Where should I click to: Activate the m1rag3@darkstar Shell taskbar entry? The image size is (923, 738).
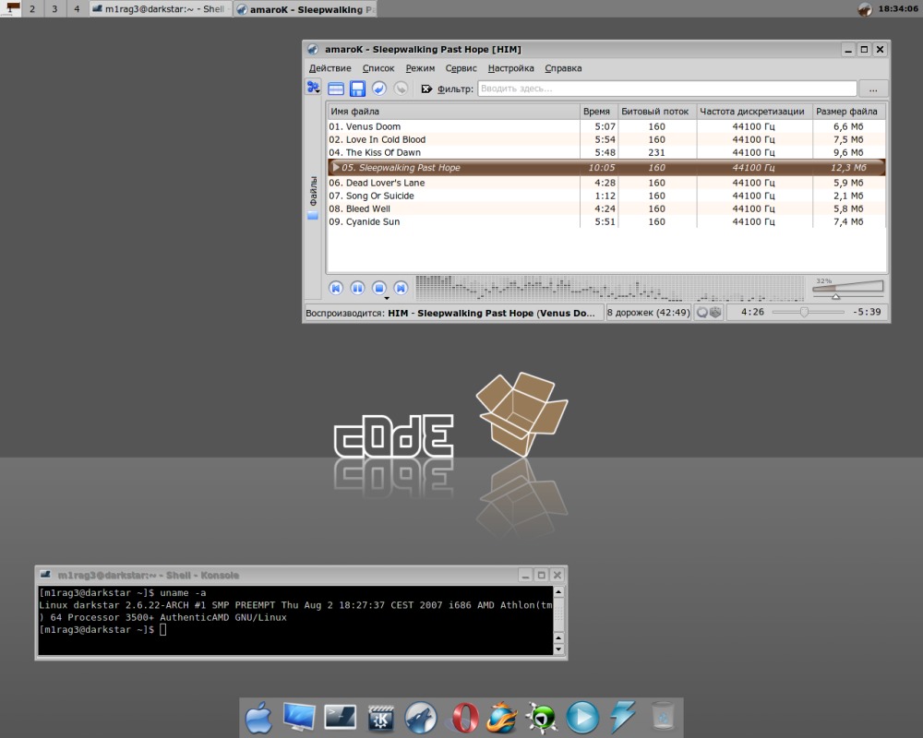(161, 9)
